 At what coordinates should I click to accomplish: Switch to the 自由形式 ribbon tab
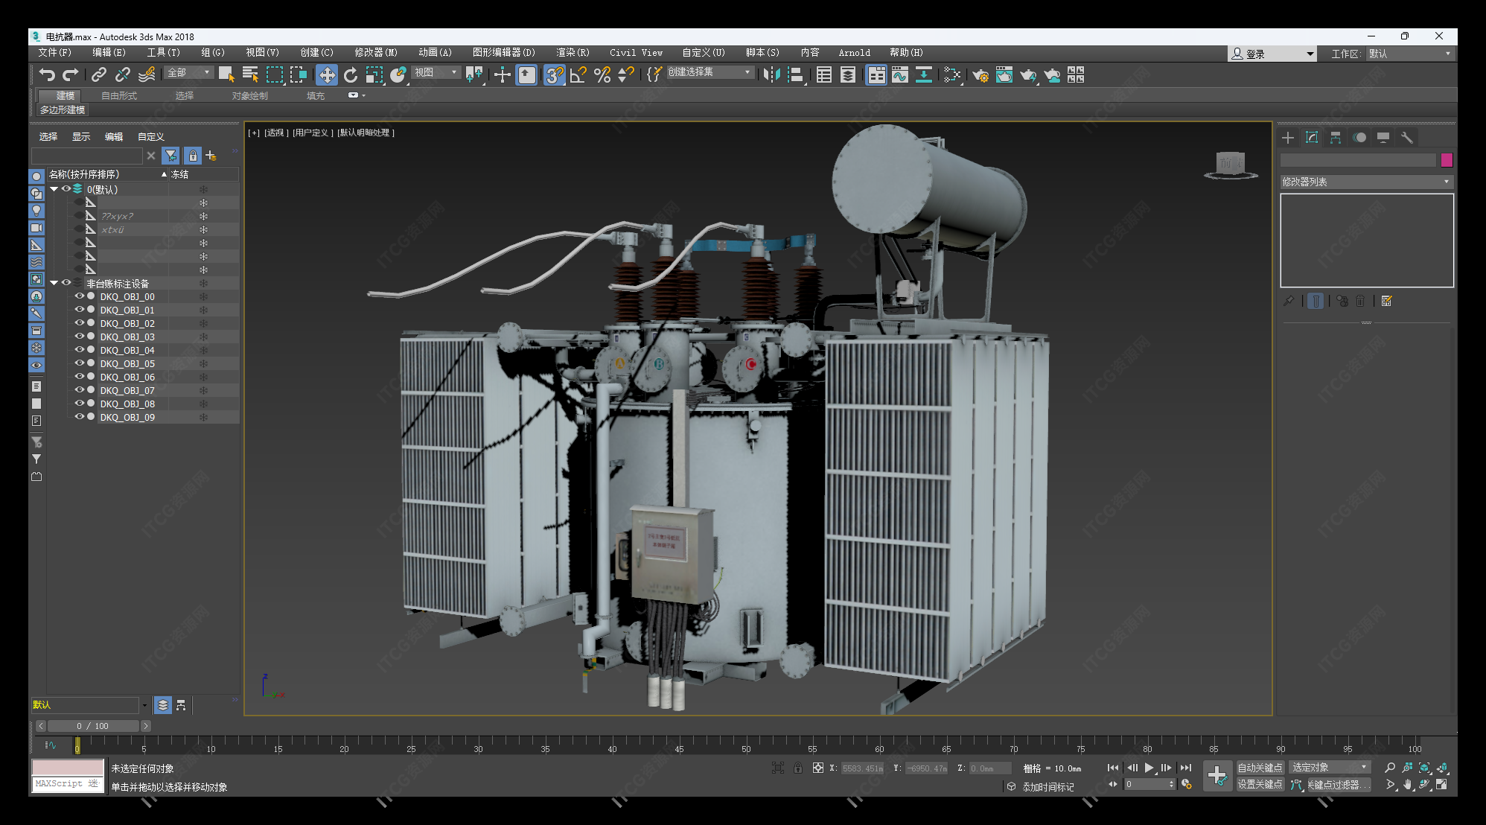(x=119, y=95)
